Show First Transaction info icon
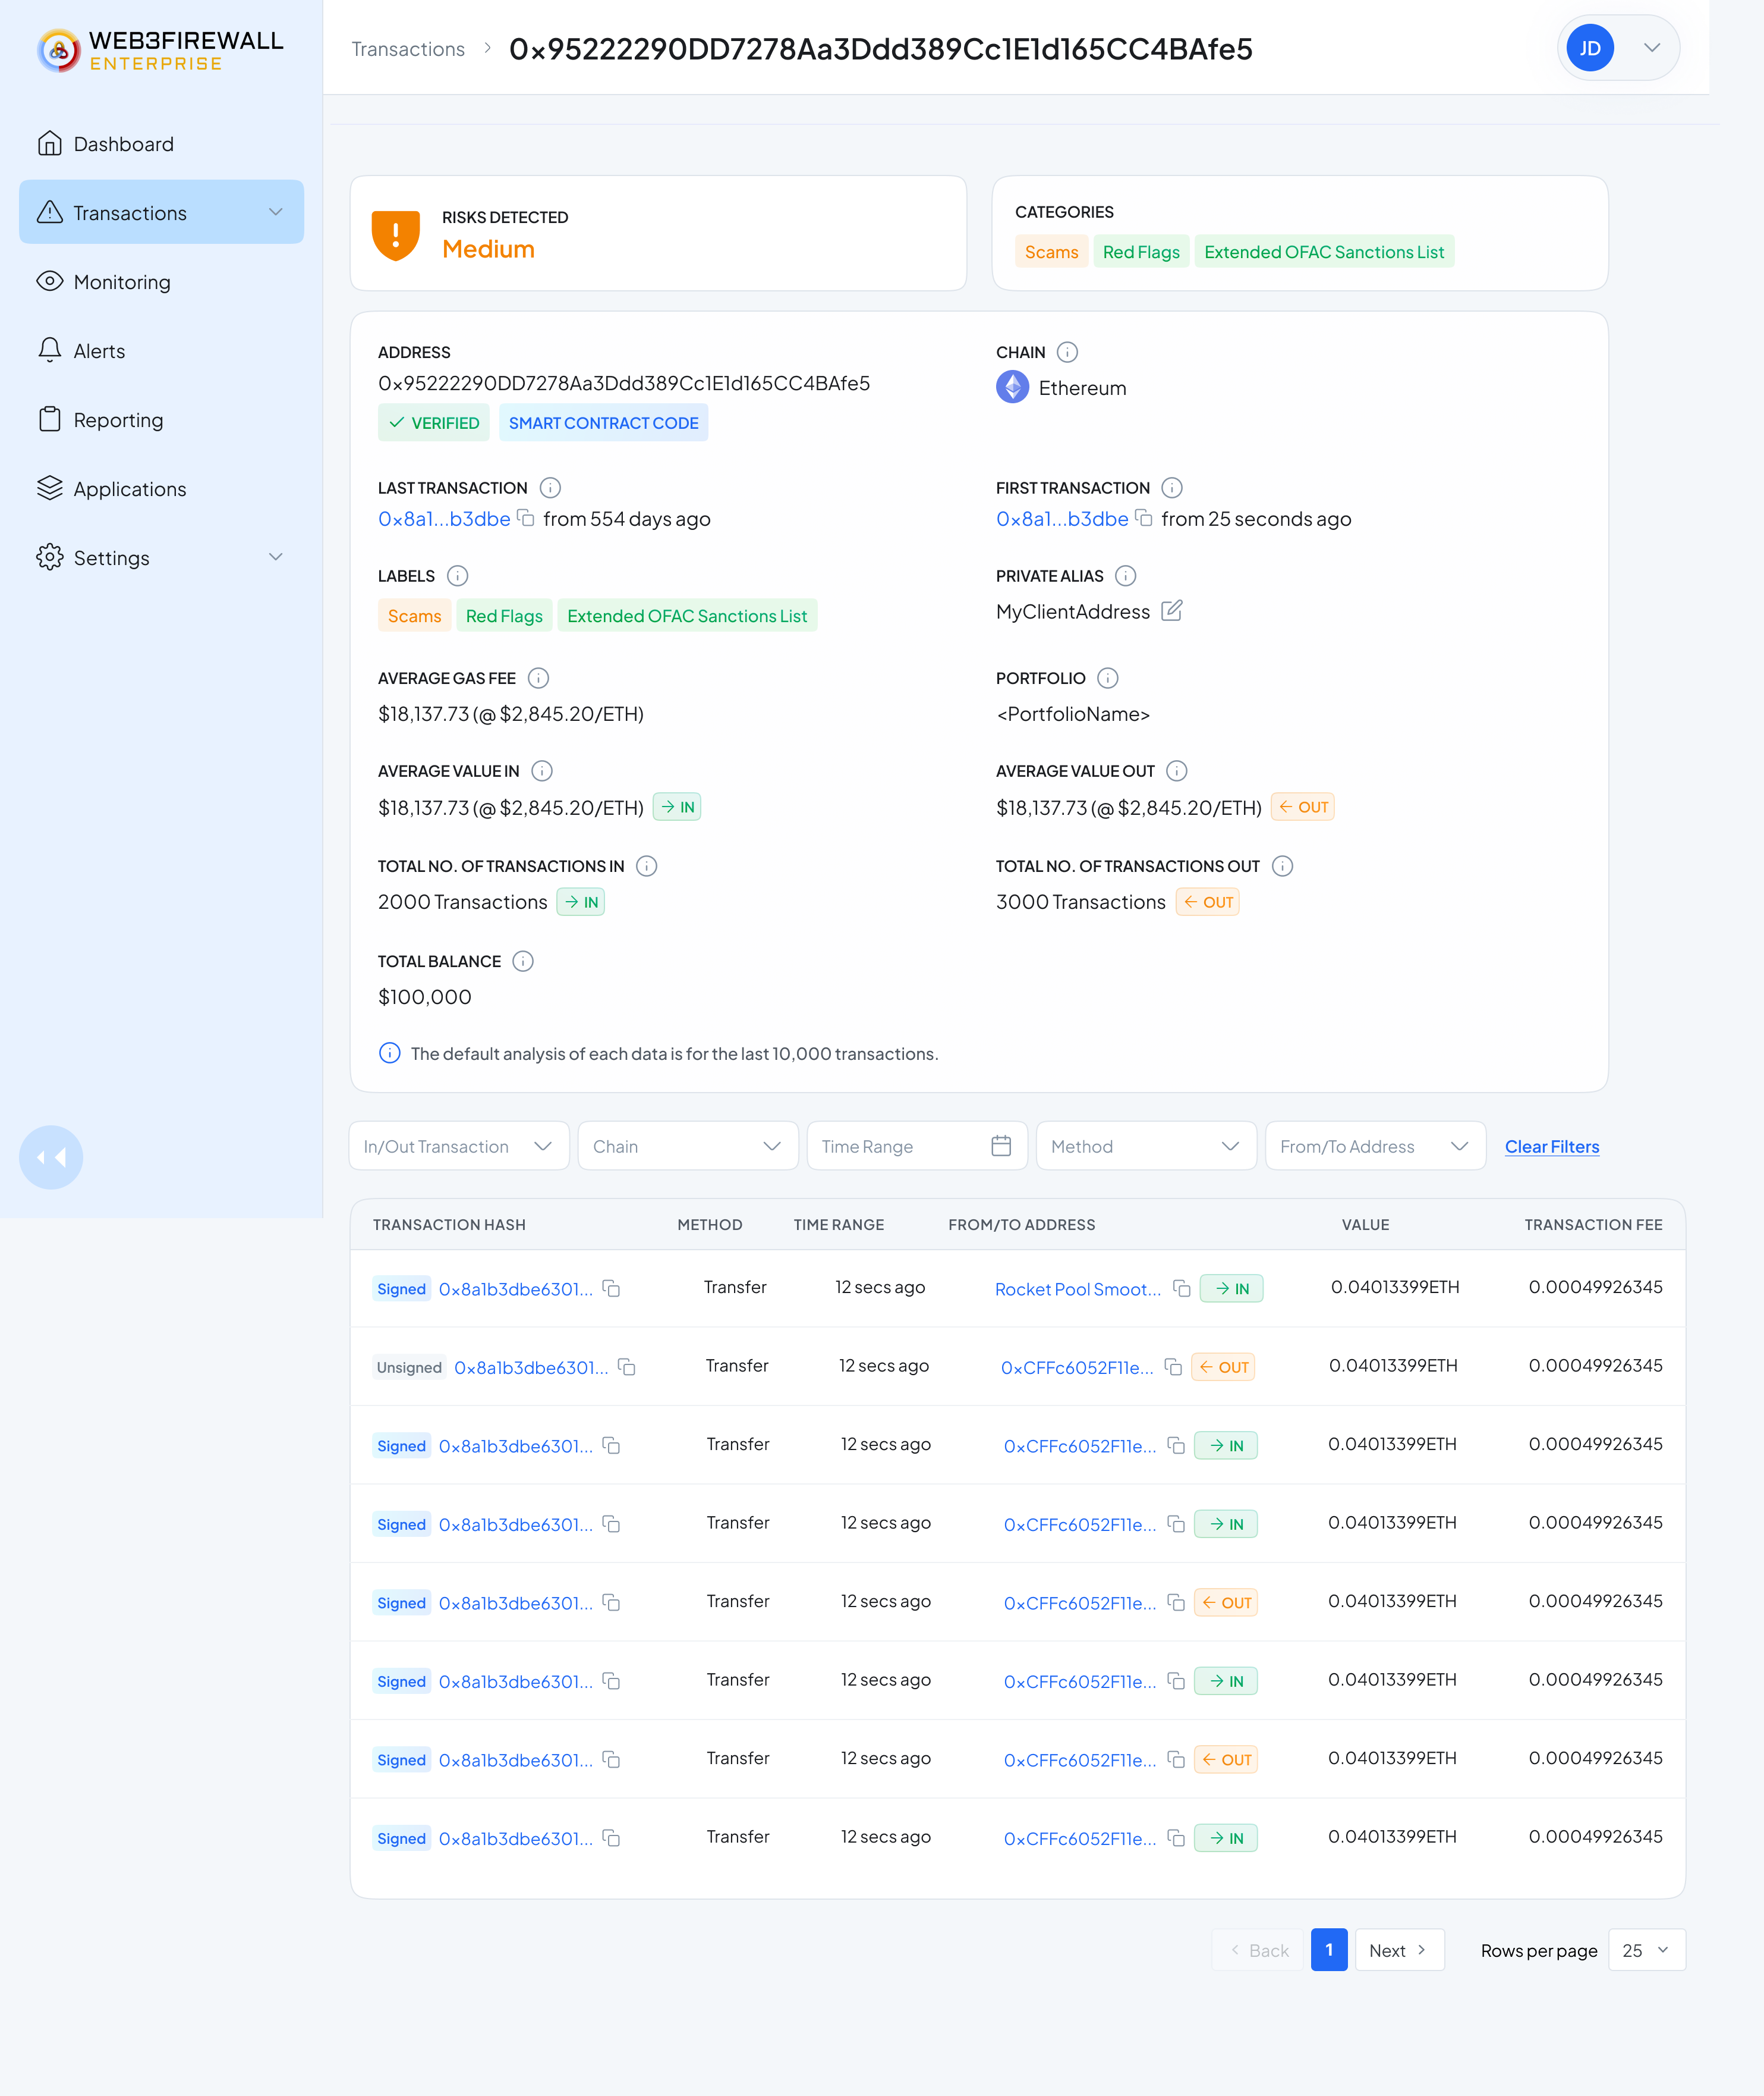 [x=1172, y=487]
